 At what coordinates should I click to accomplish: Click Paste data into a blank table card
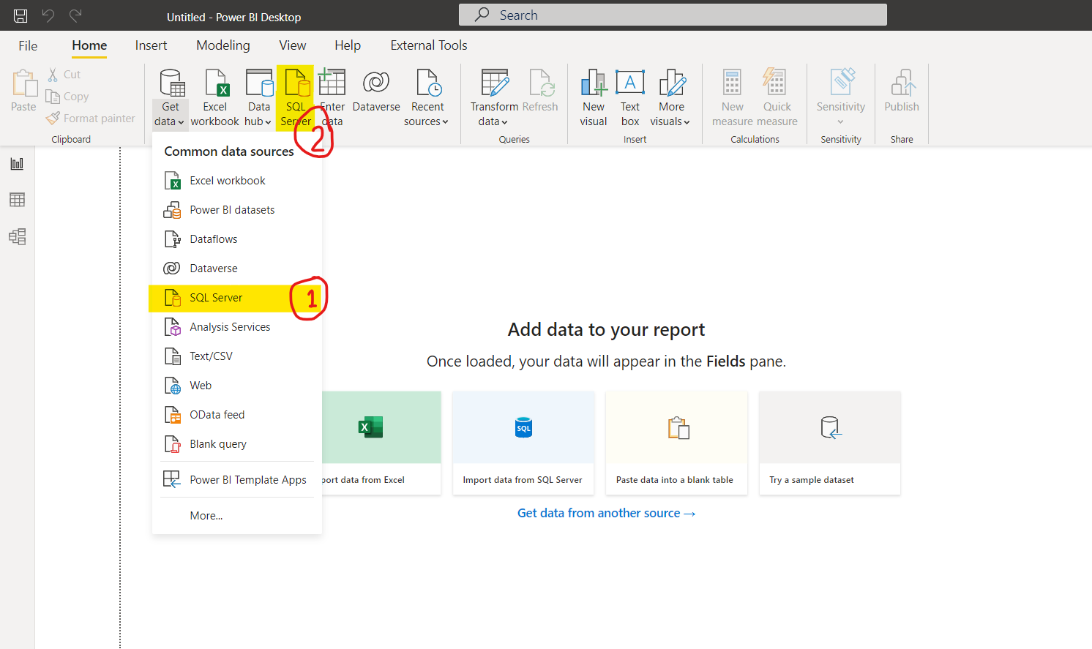pyautogui.click(x=677, y=443)
